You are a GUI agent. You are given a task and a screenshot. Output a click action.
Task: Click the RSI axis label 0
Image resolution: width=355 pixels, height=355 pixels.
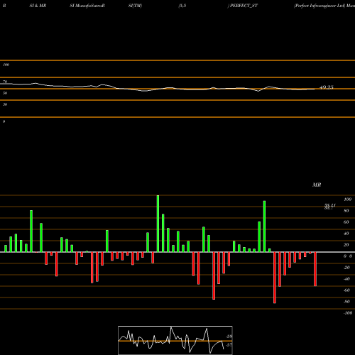[4, 121]
